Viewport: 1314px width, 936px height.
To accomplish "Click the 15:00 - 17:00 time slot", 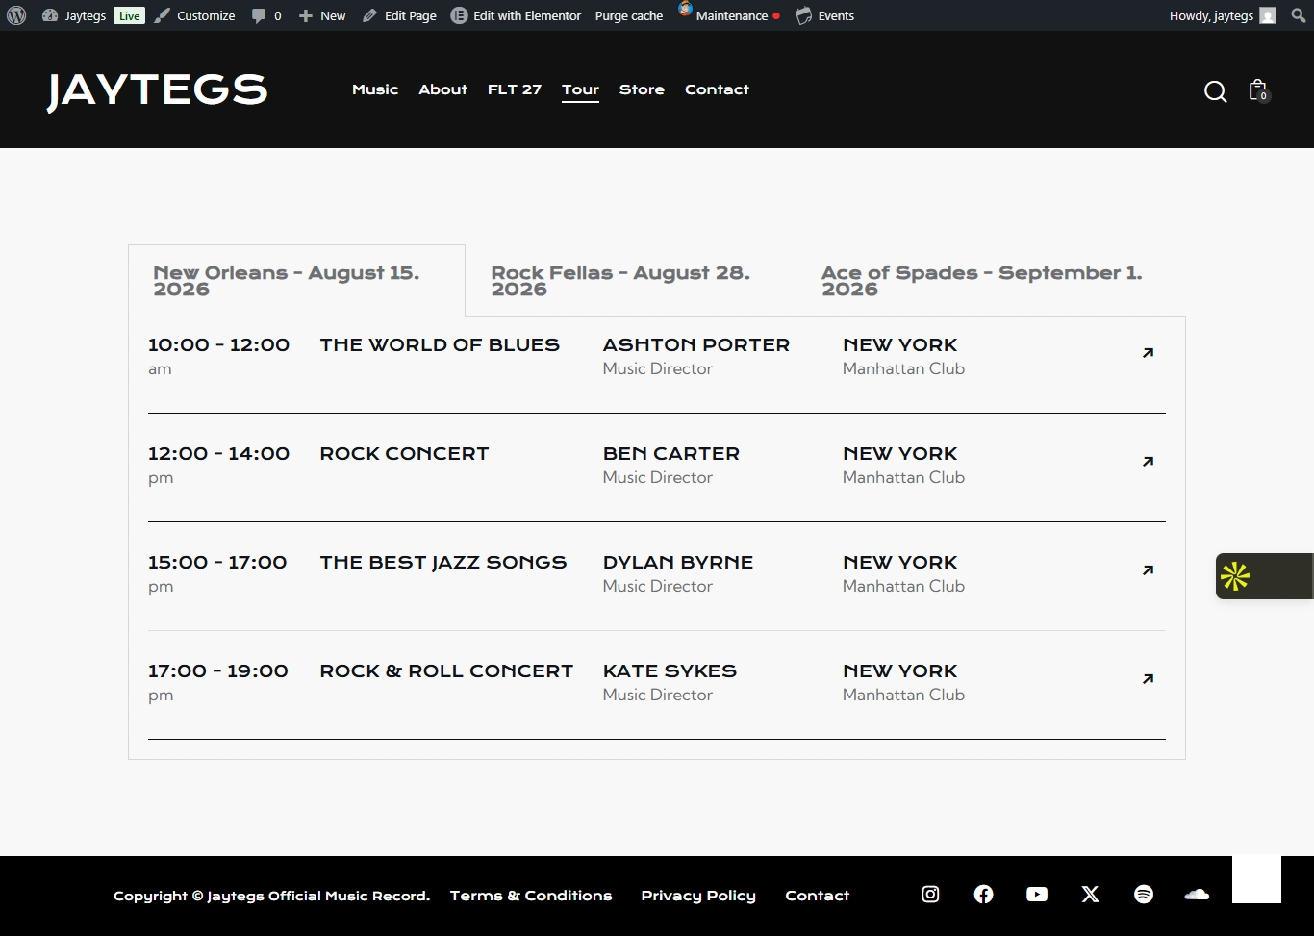I will pos(217,562).
